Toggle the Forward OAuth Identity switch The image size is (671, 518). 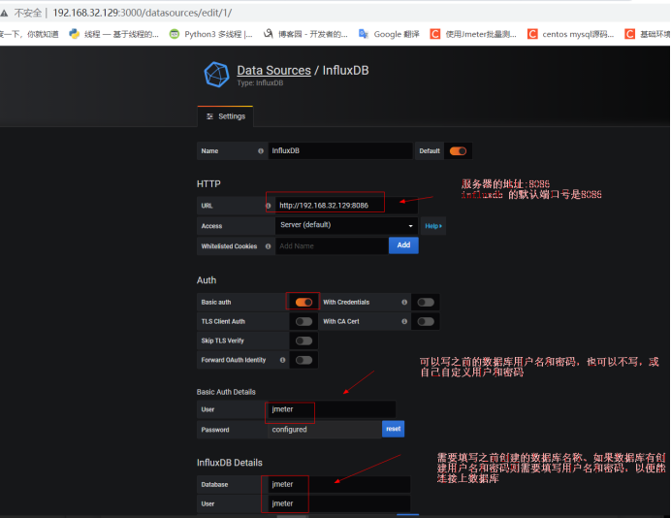click(x=304, y=360)
